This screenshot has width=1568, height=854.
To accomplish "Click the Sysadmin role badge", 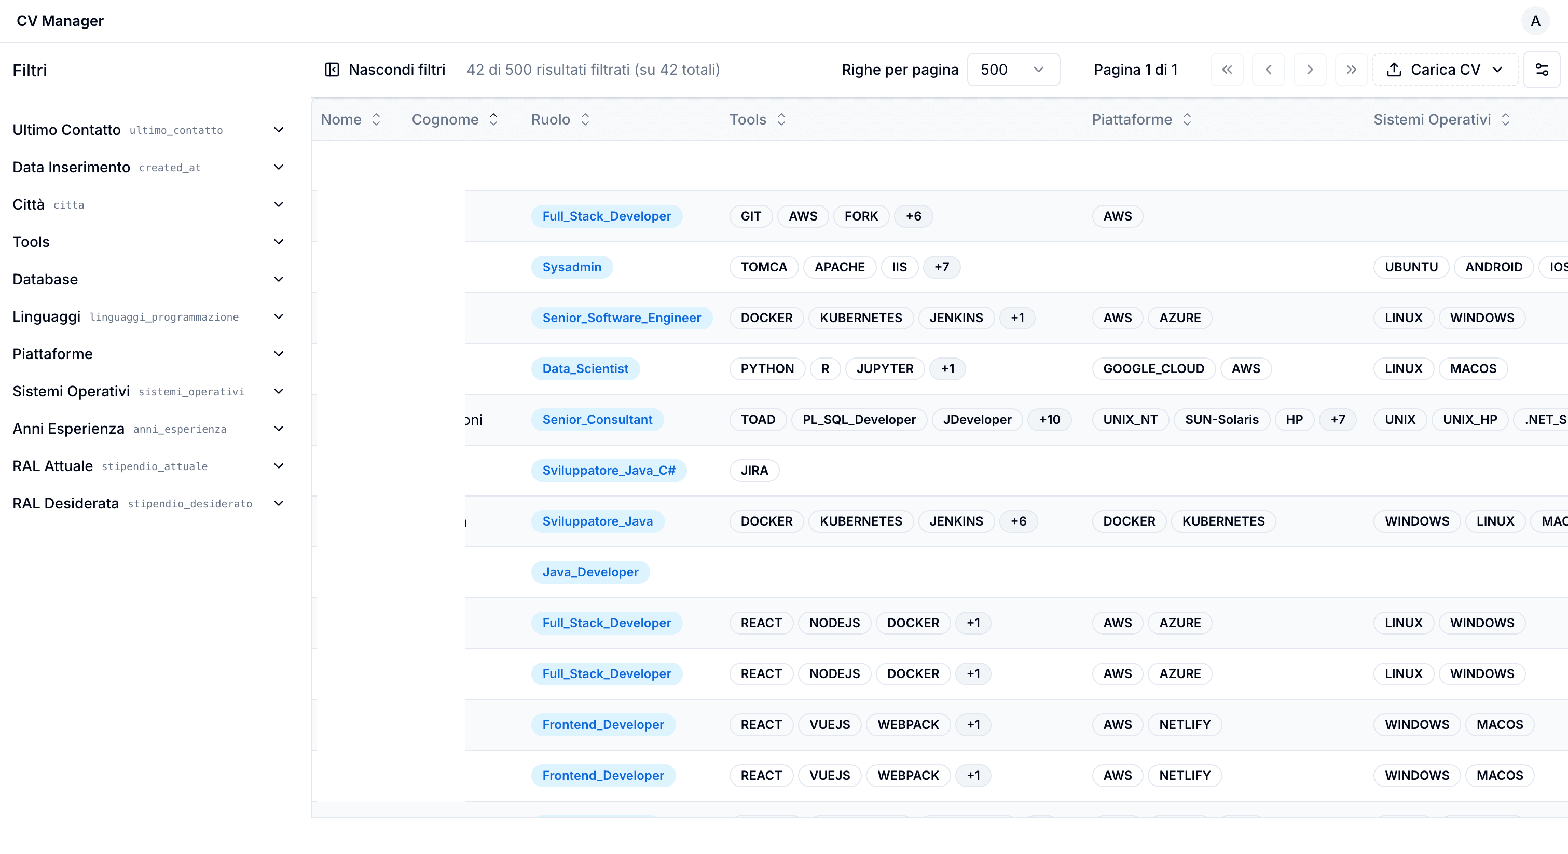I will [x=572, y=267].
